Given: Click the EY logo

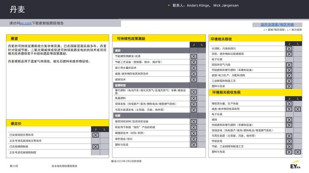Looking at the screenshot, I should click(295, 165).
